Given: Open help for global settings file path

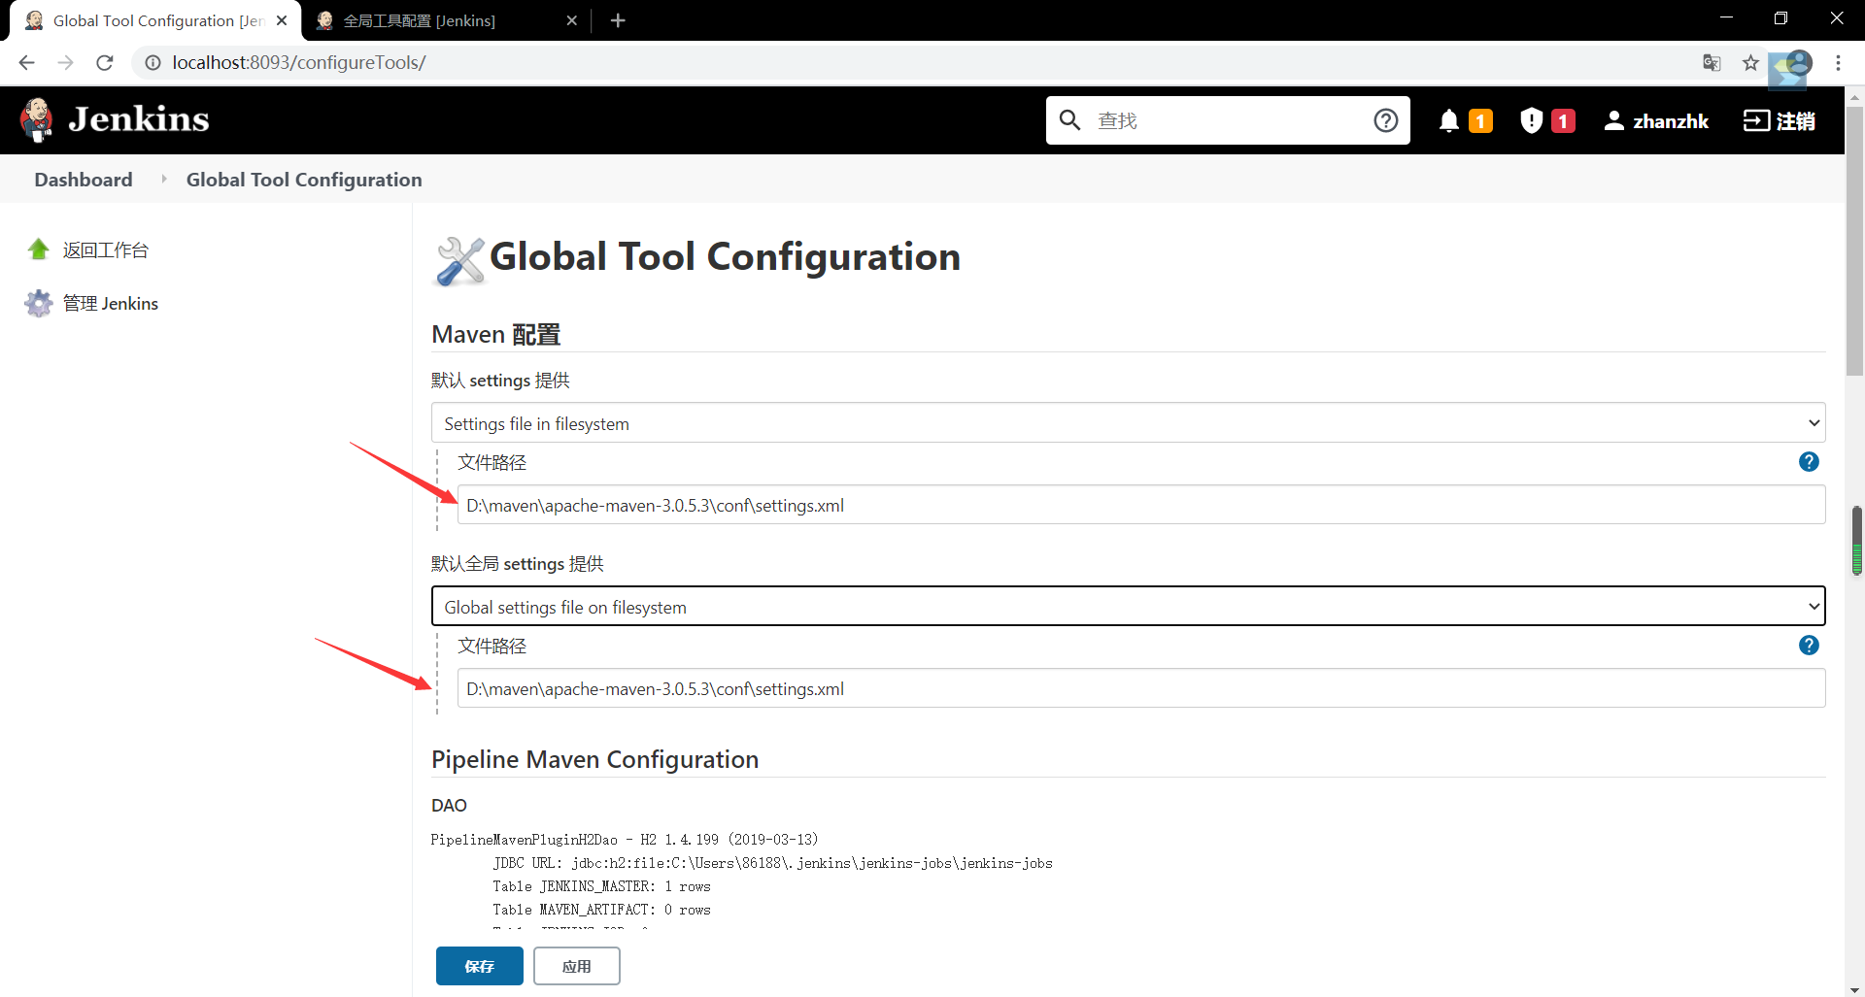Looking at the screenshot, I should (x=1809, y=646).
